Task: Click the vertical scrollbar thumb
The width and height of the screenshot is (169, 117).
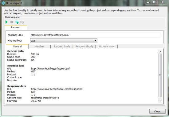Action: coord(160,75)
